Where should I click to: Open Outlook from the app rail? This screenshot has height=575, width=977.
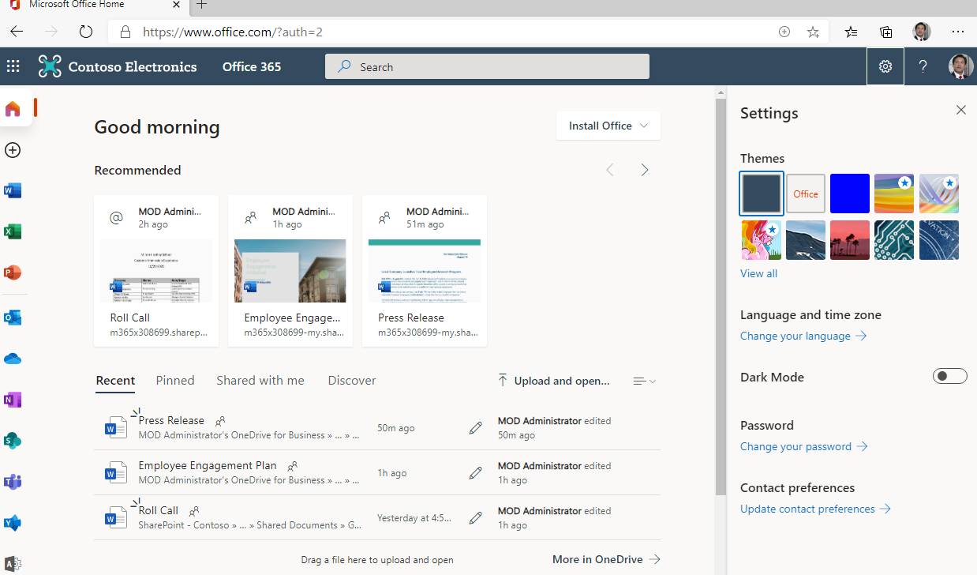click(13, 318)
